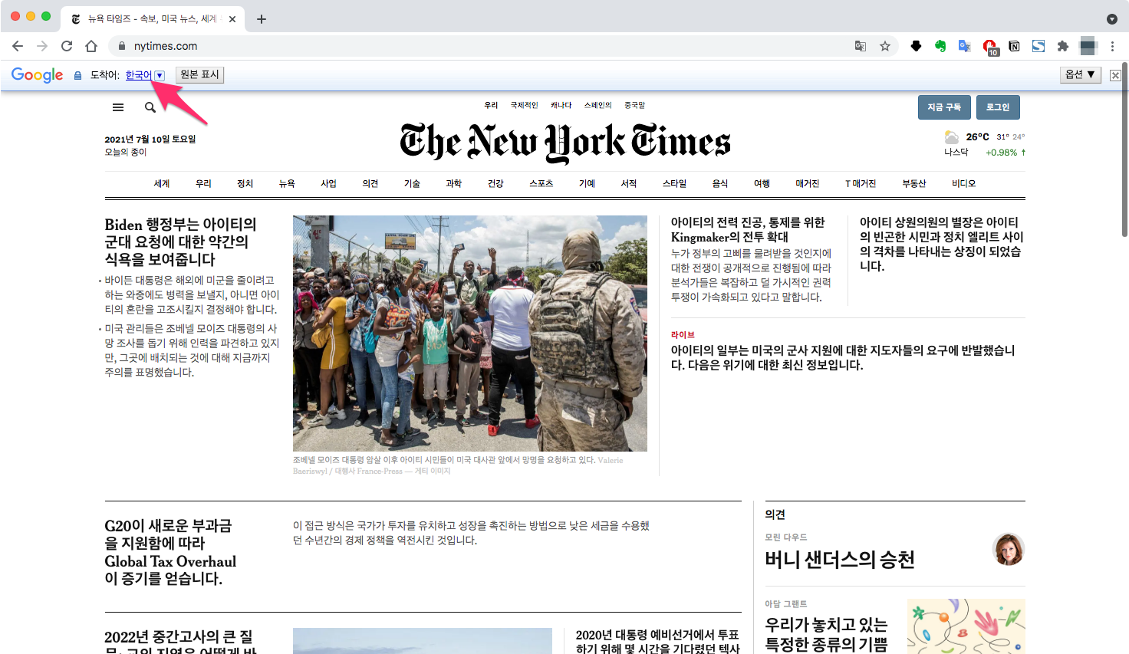The image size is (1129, 654).
Task: Open the 기술 section
Action: point(412,183)
